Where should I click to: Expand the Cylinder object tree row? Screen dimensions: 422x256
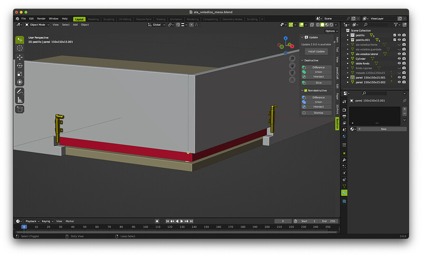point(348,58)
